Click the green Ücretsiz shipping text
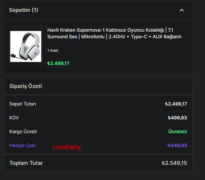The width and height of the screenshot is (205, 180). [x=178, y=132]
